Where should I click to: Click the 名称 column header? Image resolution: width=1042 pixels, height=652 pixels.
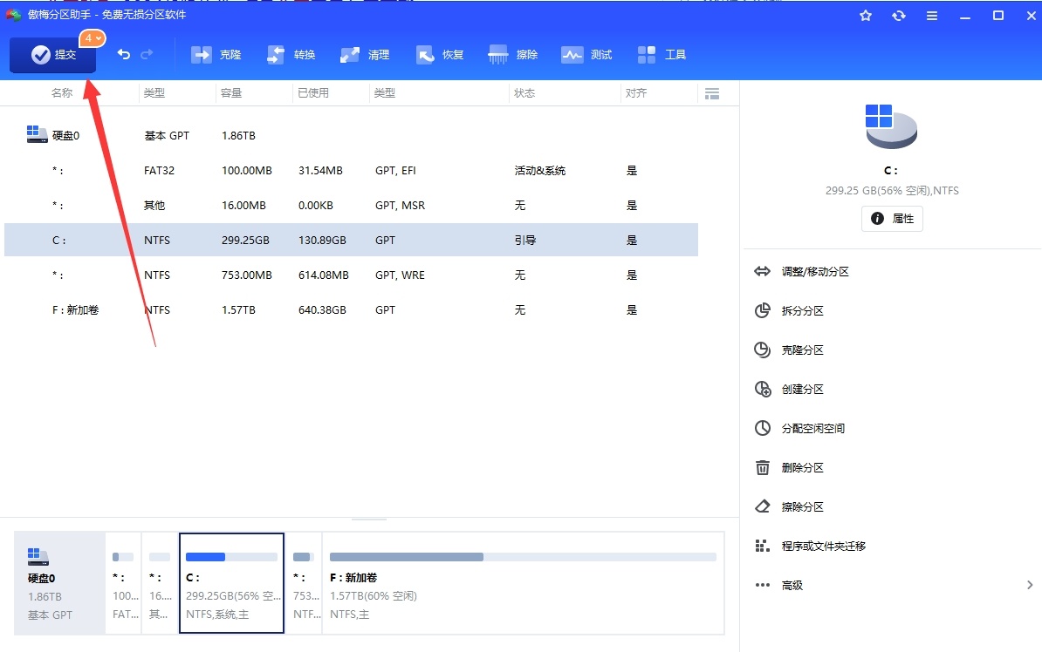coord(62,93)
